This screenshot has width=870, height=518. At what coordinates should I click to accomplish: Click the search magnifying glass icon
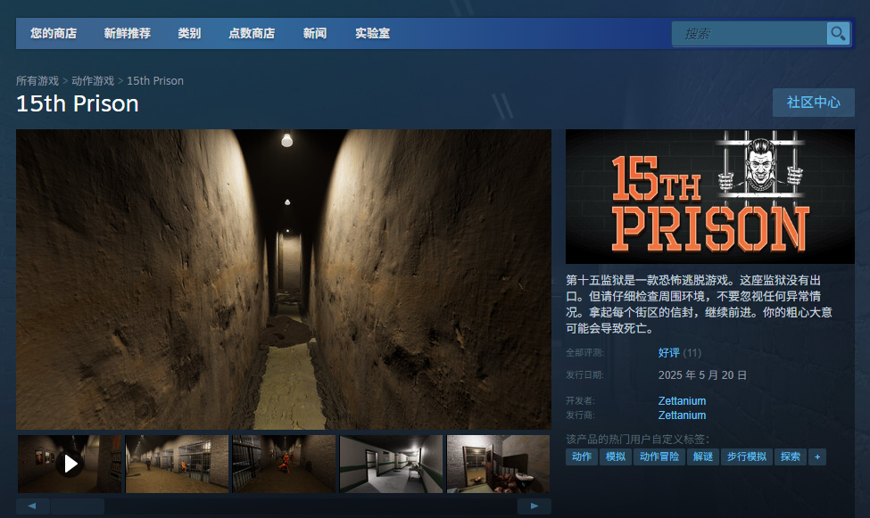coord(837,34)
